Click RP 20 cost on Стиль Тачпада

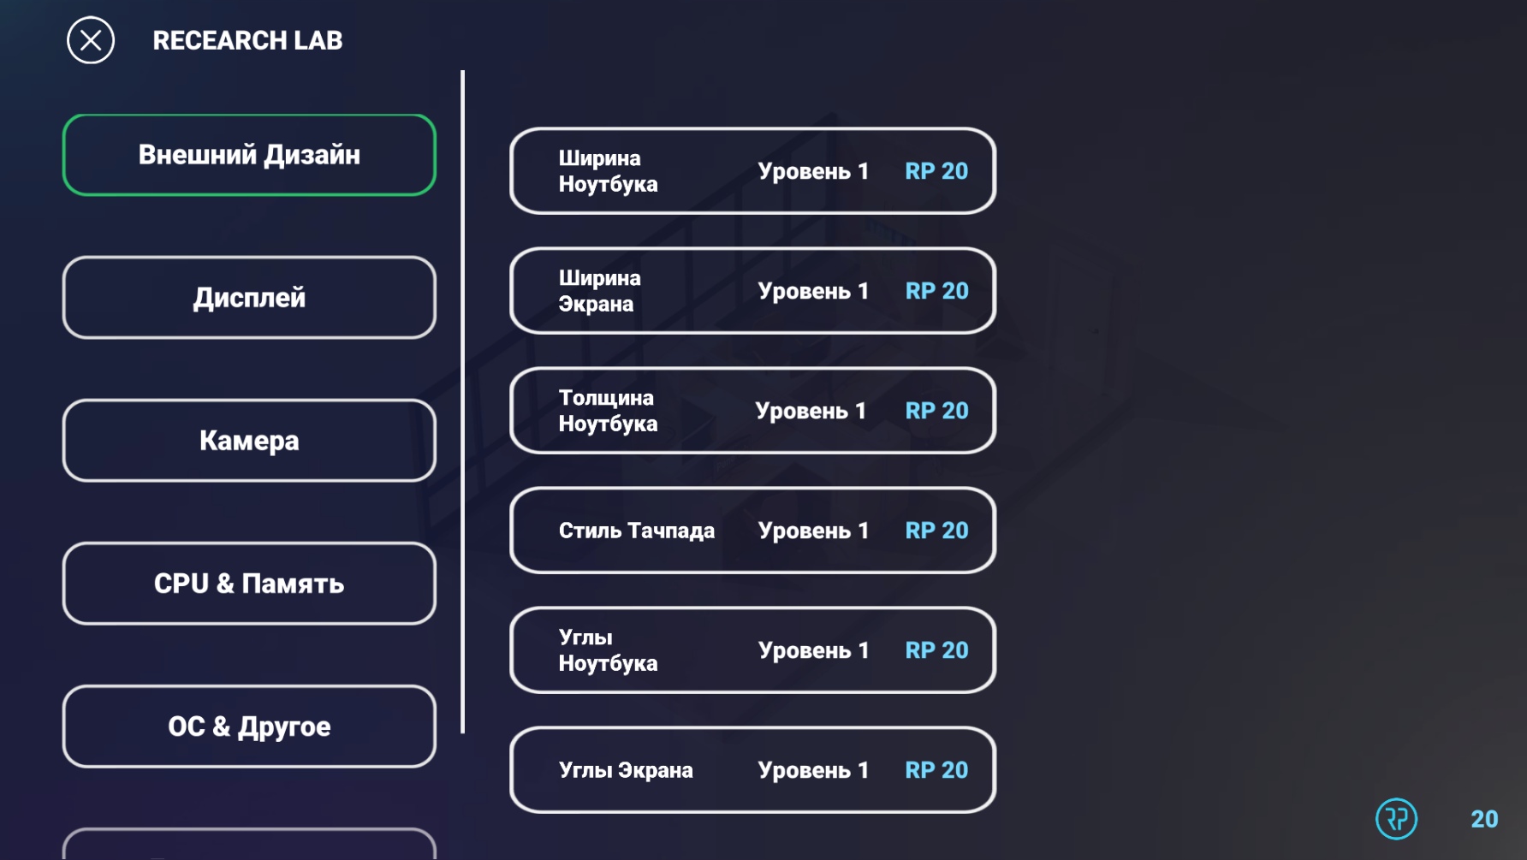click(x=936, y=531)
